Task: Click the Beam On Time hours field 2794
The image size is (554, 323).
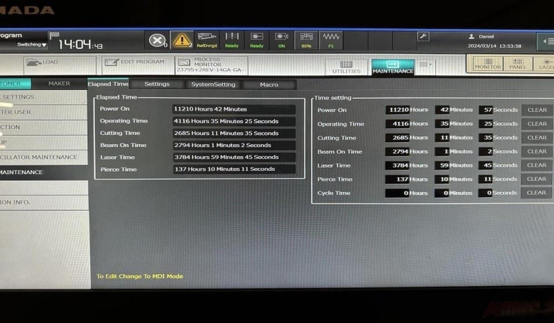Action: click(x=397, y=152)
